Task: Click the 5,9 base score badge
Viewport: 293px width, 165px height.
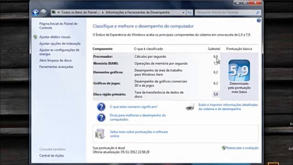Action: [239, 71]
